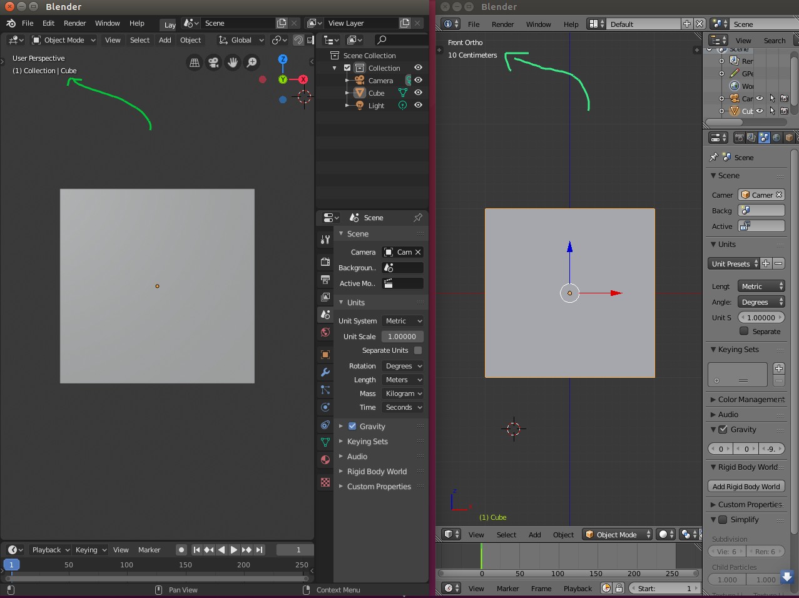Viewport: 799px width, 598px height.
Task: Open the Material properties sphere tab
Action: (325, 460)
